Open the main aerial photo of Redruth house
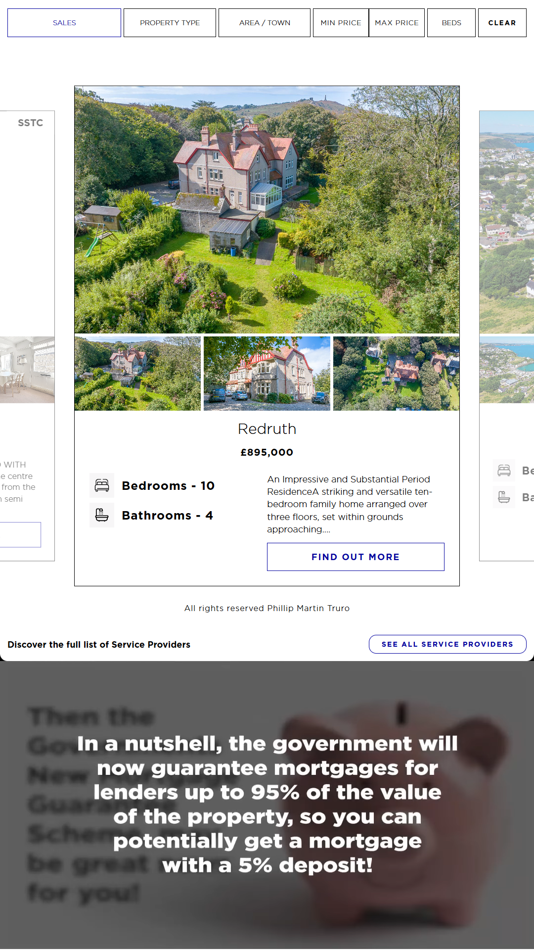 267,210
